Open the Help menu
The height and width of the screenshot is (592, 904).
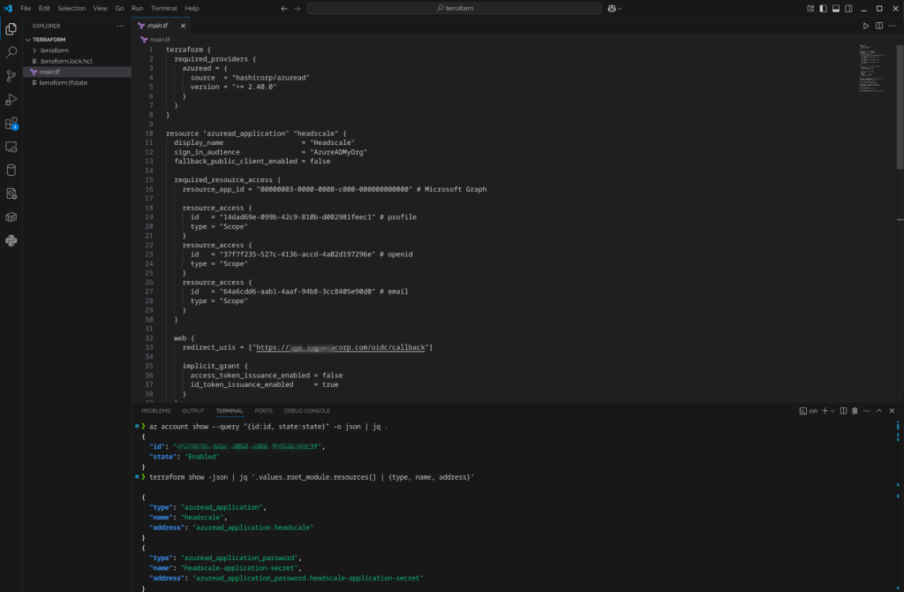192,9
